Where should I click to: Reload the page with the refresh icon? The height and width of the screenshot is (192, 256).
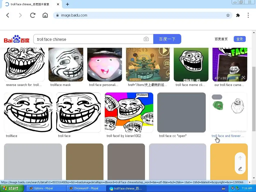(33, 15)
